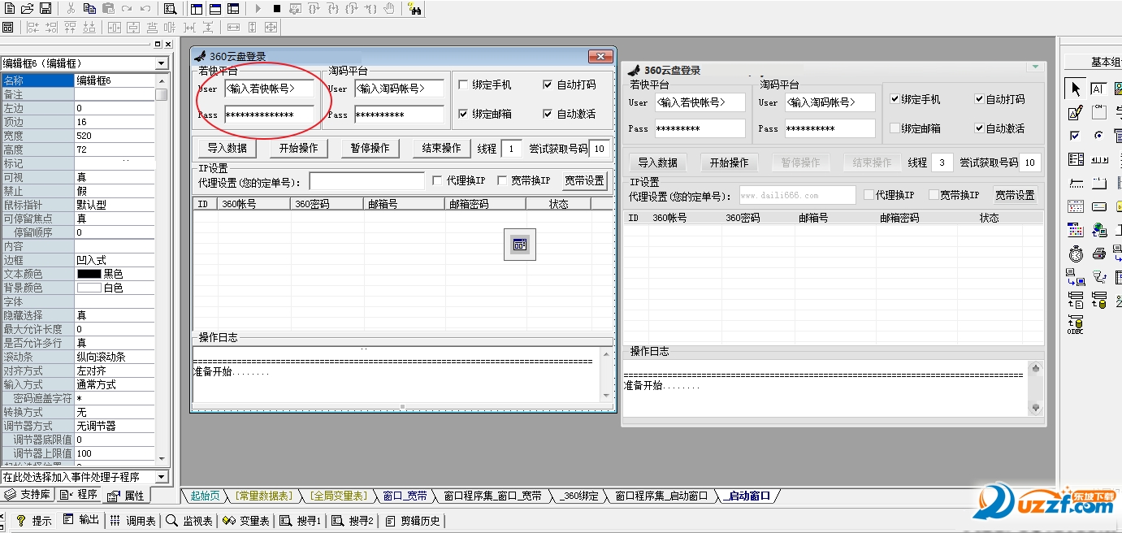Viewport: 1122px width, 533px height.
Task: Select the label 'A' component in toolbox
Action: coord(1098,89)
